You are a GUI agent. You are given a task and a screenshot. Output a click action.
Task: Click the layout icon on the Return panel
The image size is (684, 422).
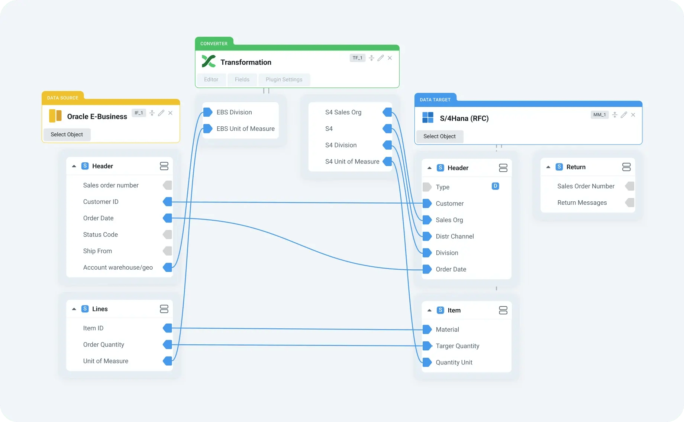[626, 167]
